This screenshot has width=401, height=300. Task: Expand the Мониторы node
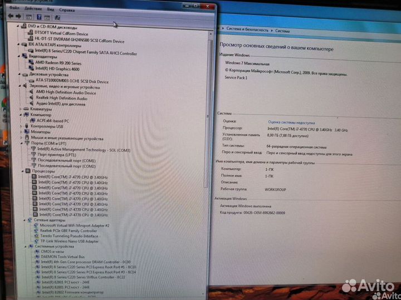click(22, 132)
